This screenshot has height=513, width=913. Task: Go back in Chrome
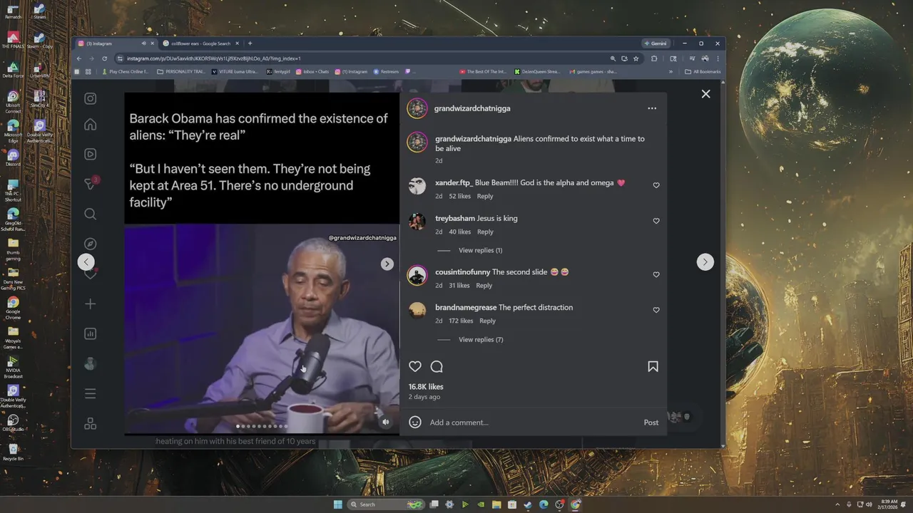[79, 58]
